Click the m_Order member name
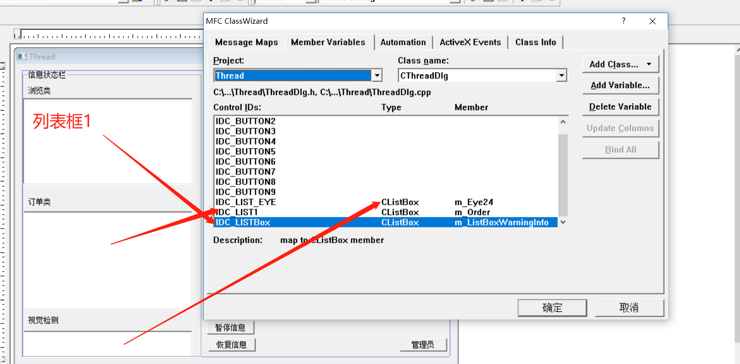Screen dimensions: 740x364 tap(472, 212)
